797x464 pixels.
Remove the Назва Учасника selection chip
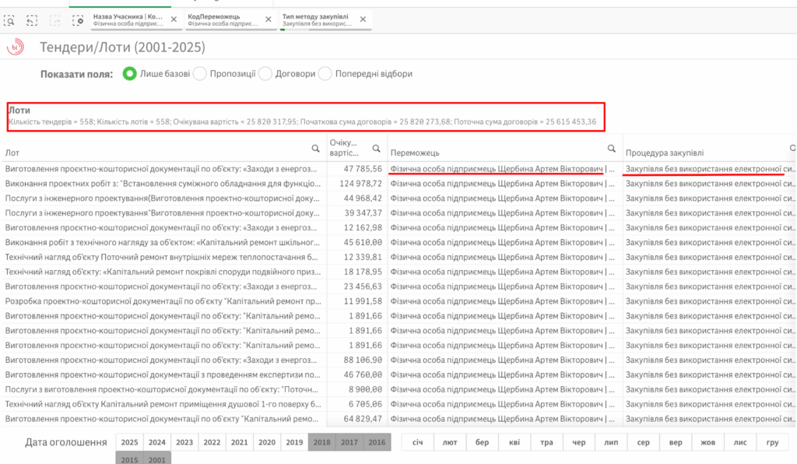click(x=174, y=19)
